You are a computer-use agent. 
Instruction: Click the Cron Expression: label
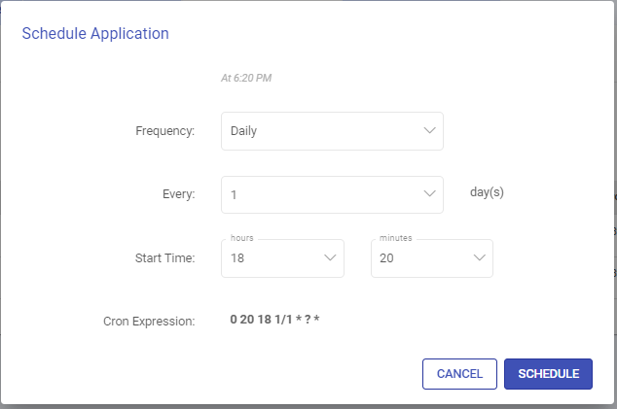point(149,321)
